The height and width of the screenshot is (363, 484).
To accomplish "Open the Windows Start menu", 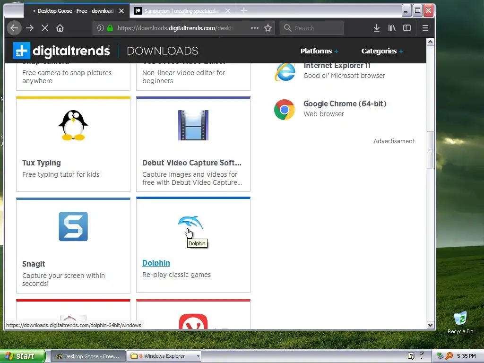I will point(23,356).
